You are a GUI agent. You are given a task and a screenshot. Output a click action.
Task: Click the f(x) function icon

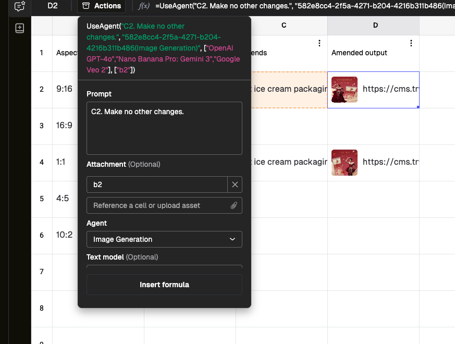pyautogui.click(x=143, y=6)
